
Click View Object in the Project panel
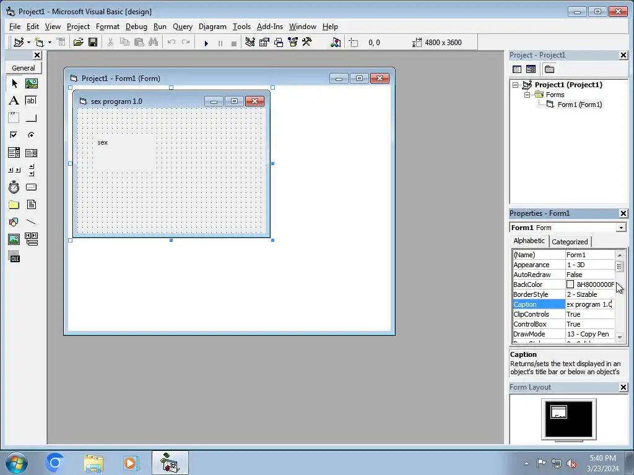(531, 69)
